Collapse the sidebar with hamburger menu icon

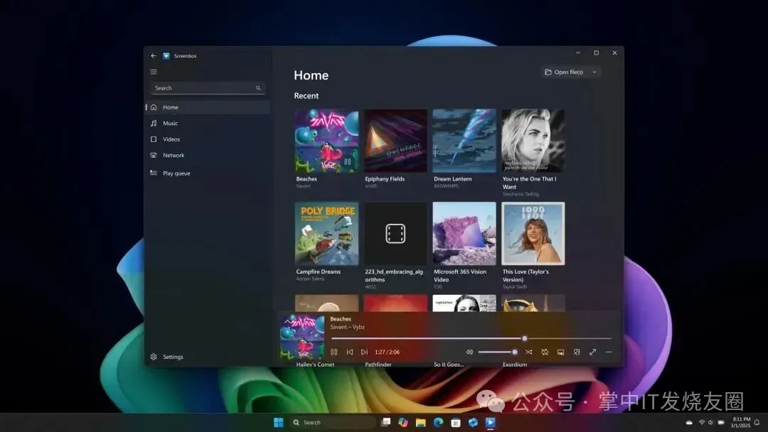tap(154, 72)
